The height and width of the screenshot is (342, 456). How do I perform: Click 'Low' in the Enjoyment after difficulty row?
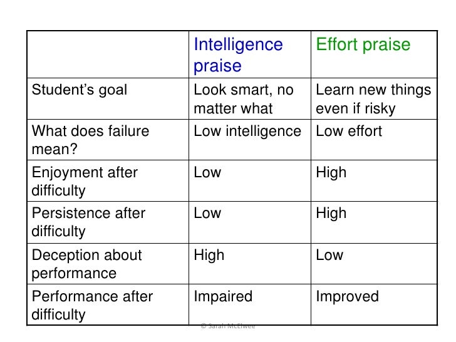[x=207, y=172]
